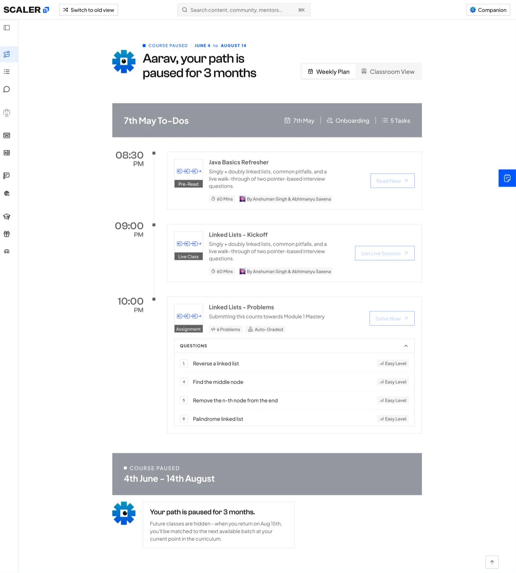Image resolution: width=516 pixels, height=573 pixels.
Task: Click the 5 Tasks label
Action: [x=396, y=121]
